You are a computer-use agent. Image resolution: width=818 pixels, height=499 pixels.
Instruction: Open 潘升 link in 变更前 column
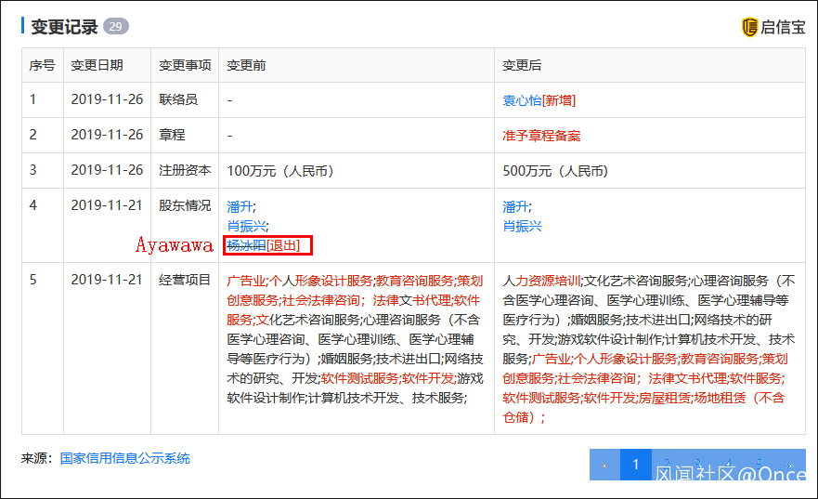240,206
